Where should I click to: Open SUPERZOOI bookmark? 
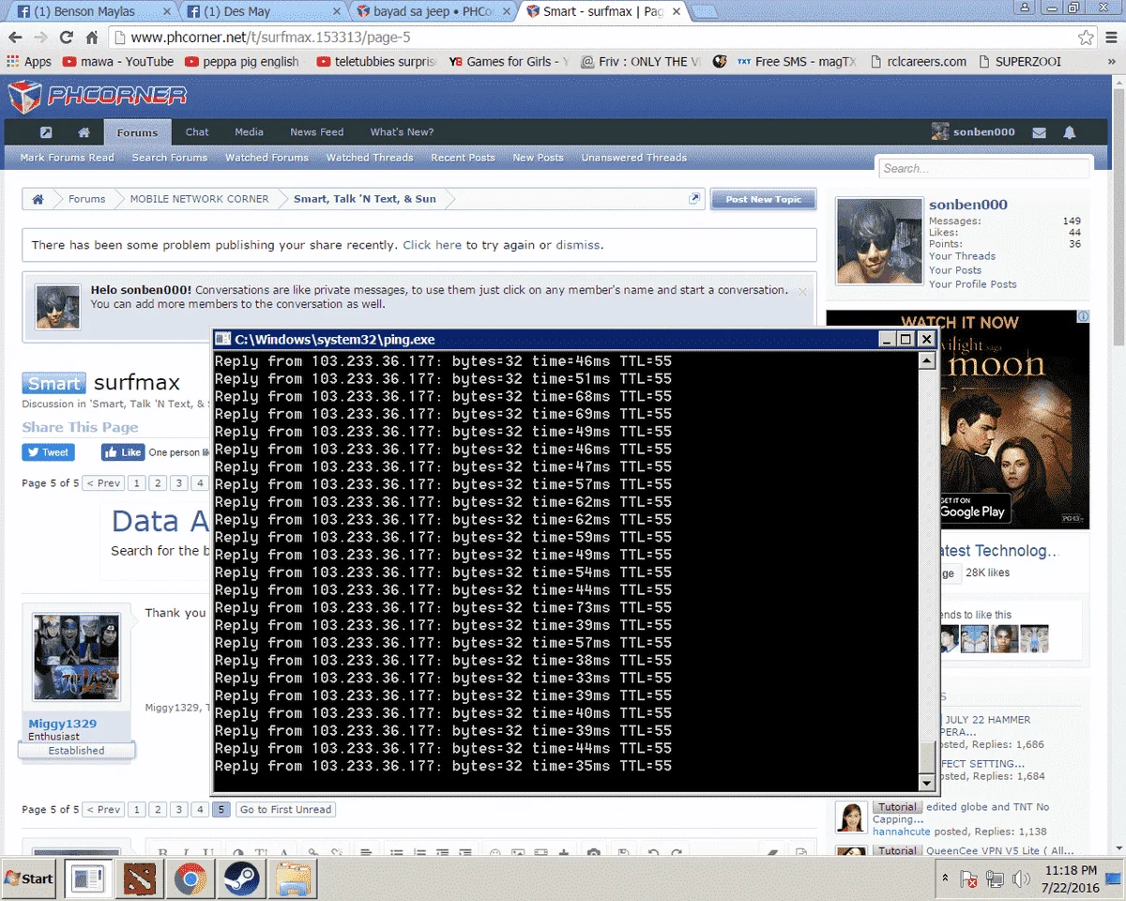(x=1019, y=61)
